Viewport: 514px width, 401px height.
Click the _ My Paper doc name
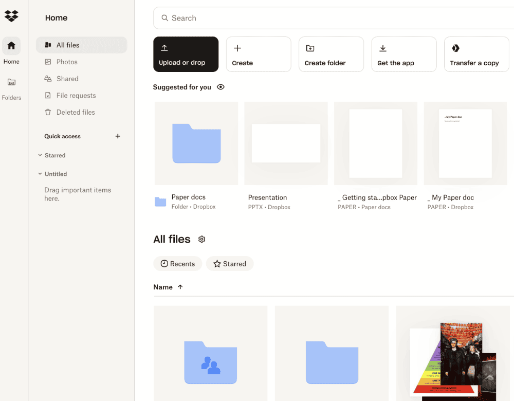click(x=451, y=197)
